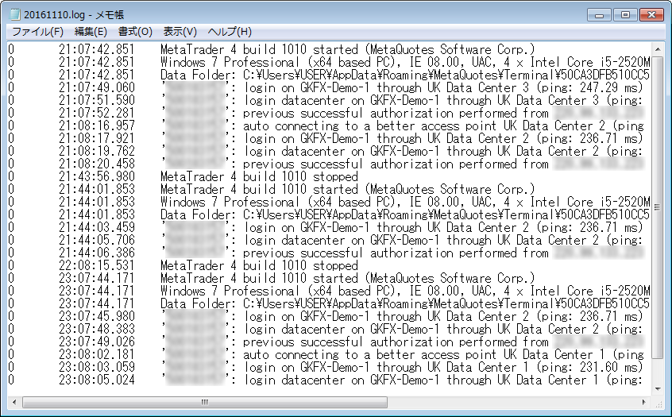Minimize the Notepad window
672x417 pixels.
pos(599,14)
